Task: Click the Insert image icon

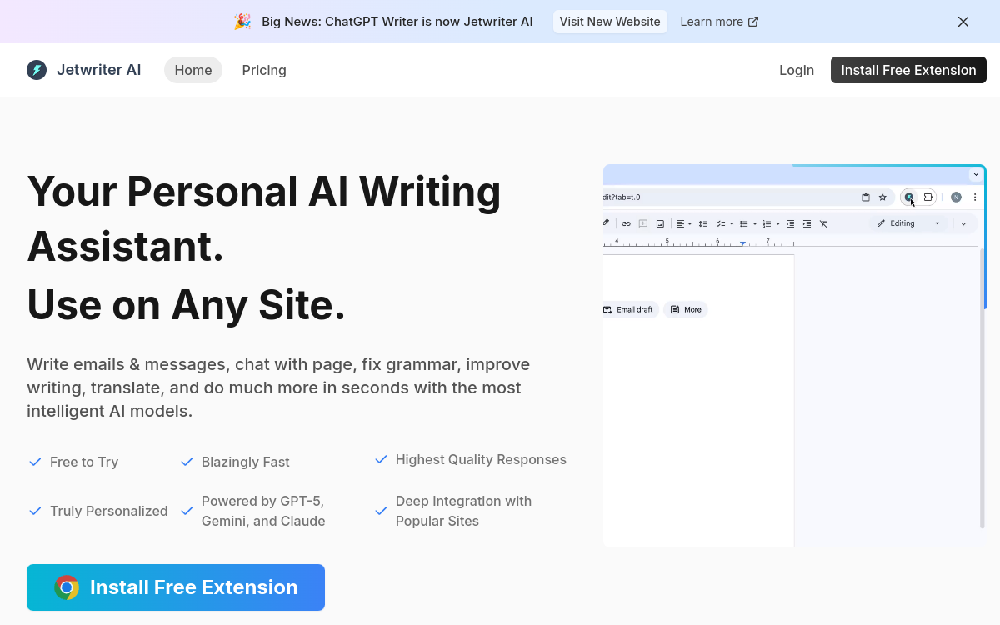Action: point(660,223)
